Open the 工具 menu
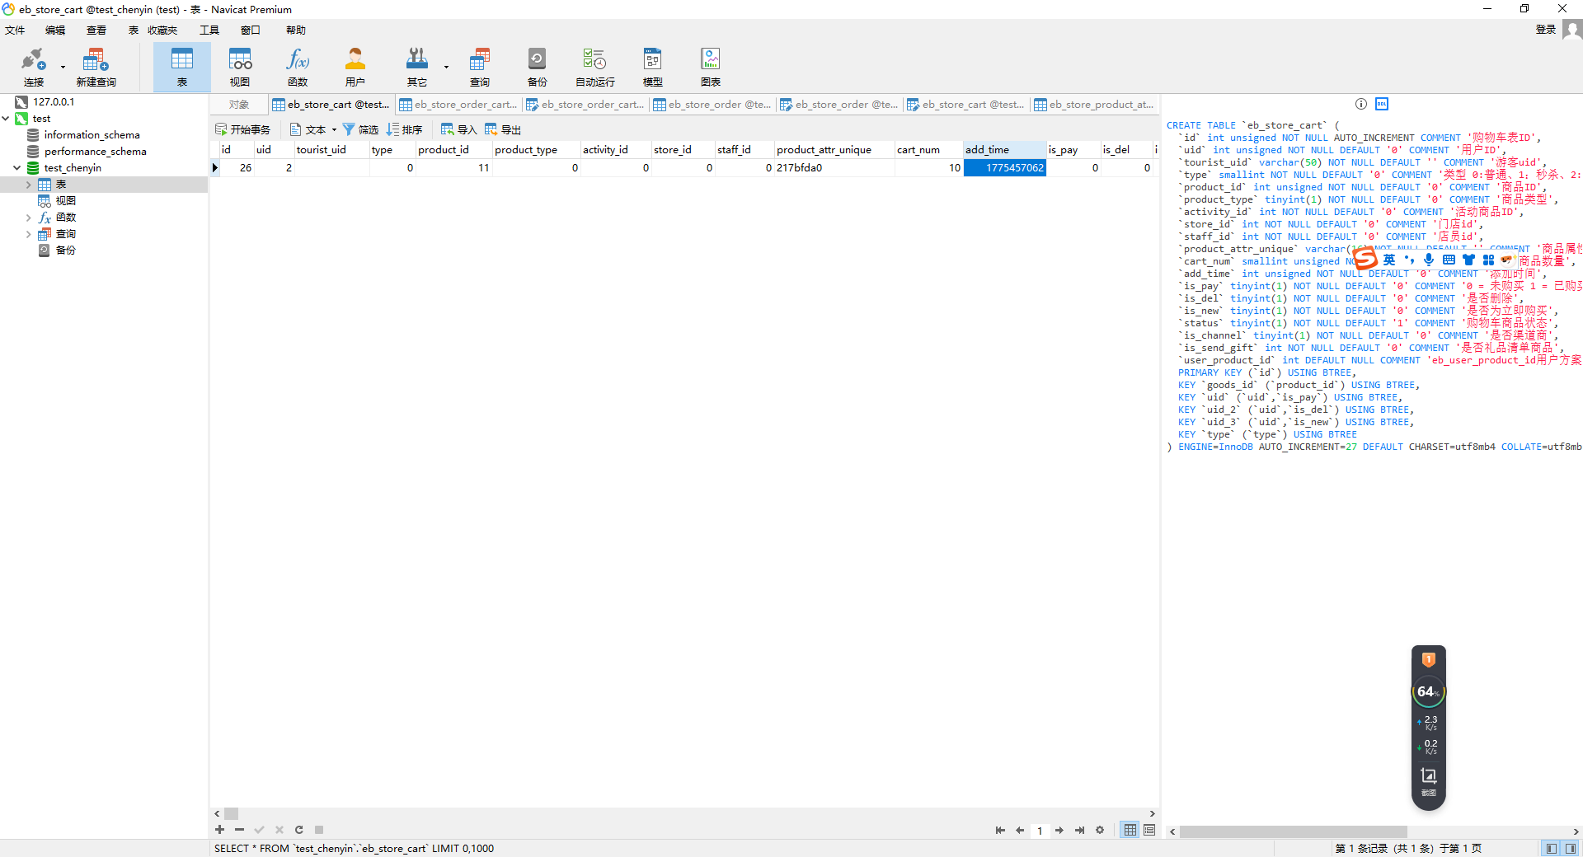 point(209,30)
